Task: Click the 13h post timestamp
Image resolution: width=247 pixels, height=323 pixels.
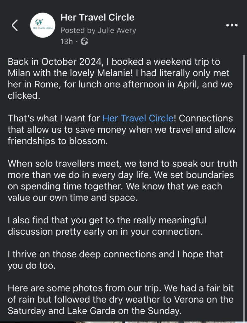Action: 66,41
